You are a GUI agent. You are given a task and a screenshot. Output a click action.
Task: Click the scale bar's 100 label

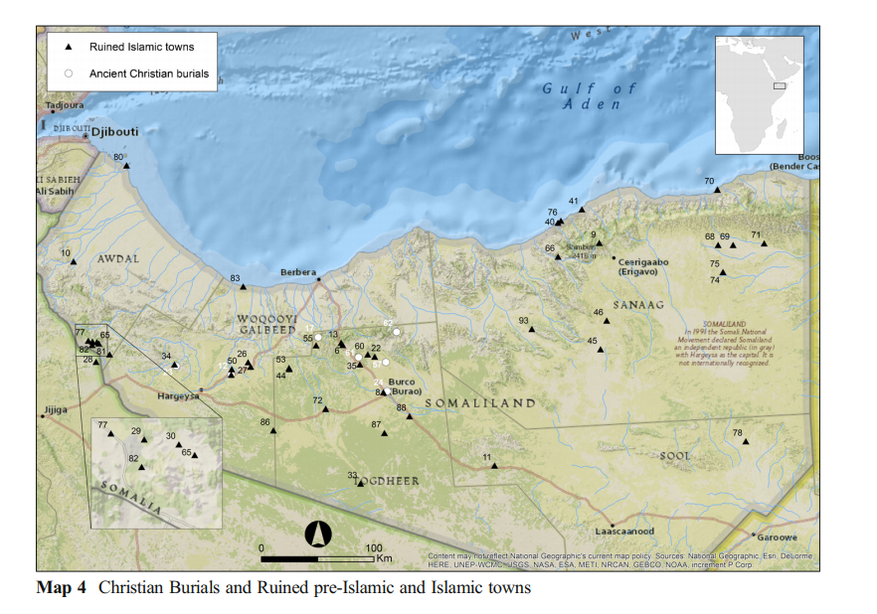374,548
